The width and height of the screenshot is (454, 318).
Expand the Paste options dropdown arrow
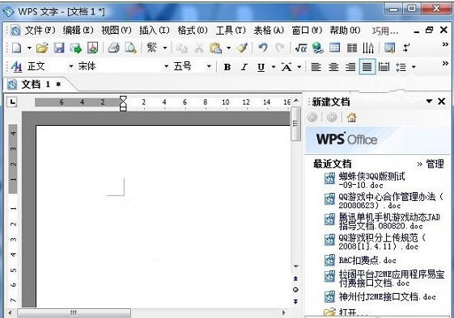229,48
